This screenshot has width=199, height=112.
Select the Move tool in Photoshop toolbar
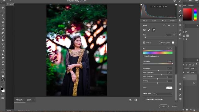pos(3,8)
